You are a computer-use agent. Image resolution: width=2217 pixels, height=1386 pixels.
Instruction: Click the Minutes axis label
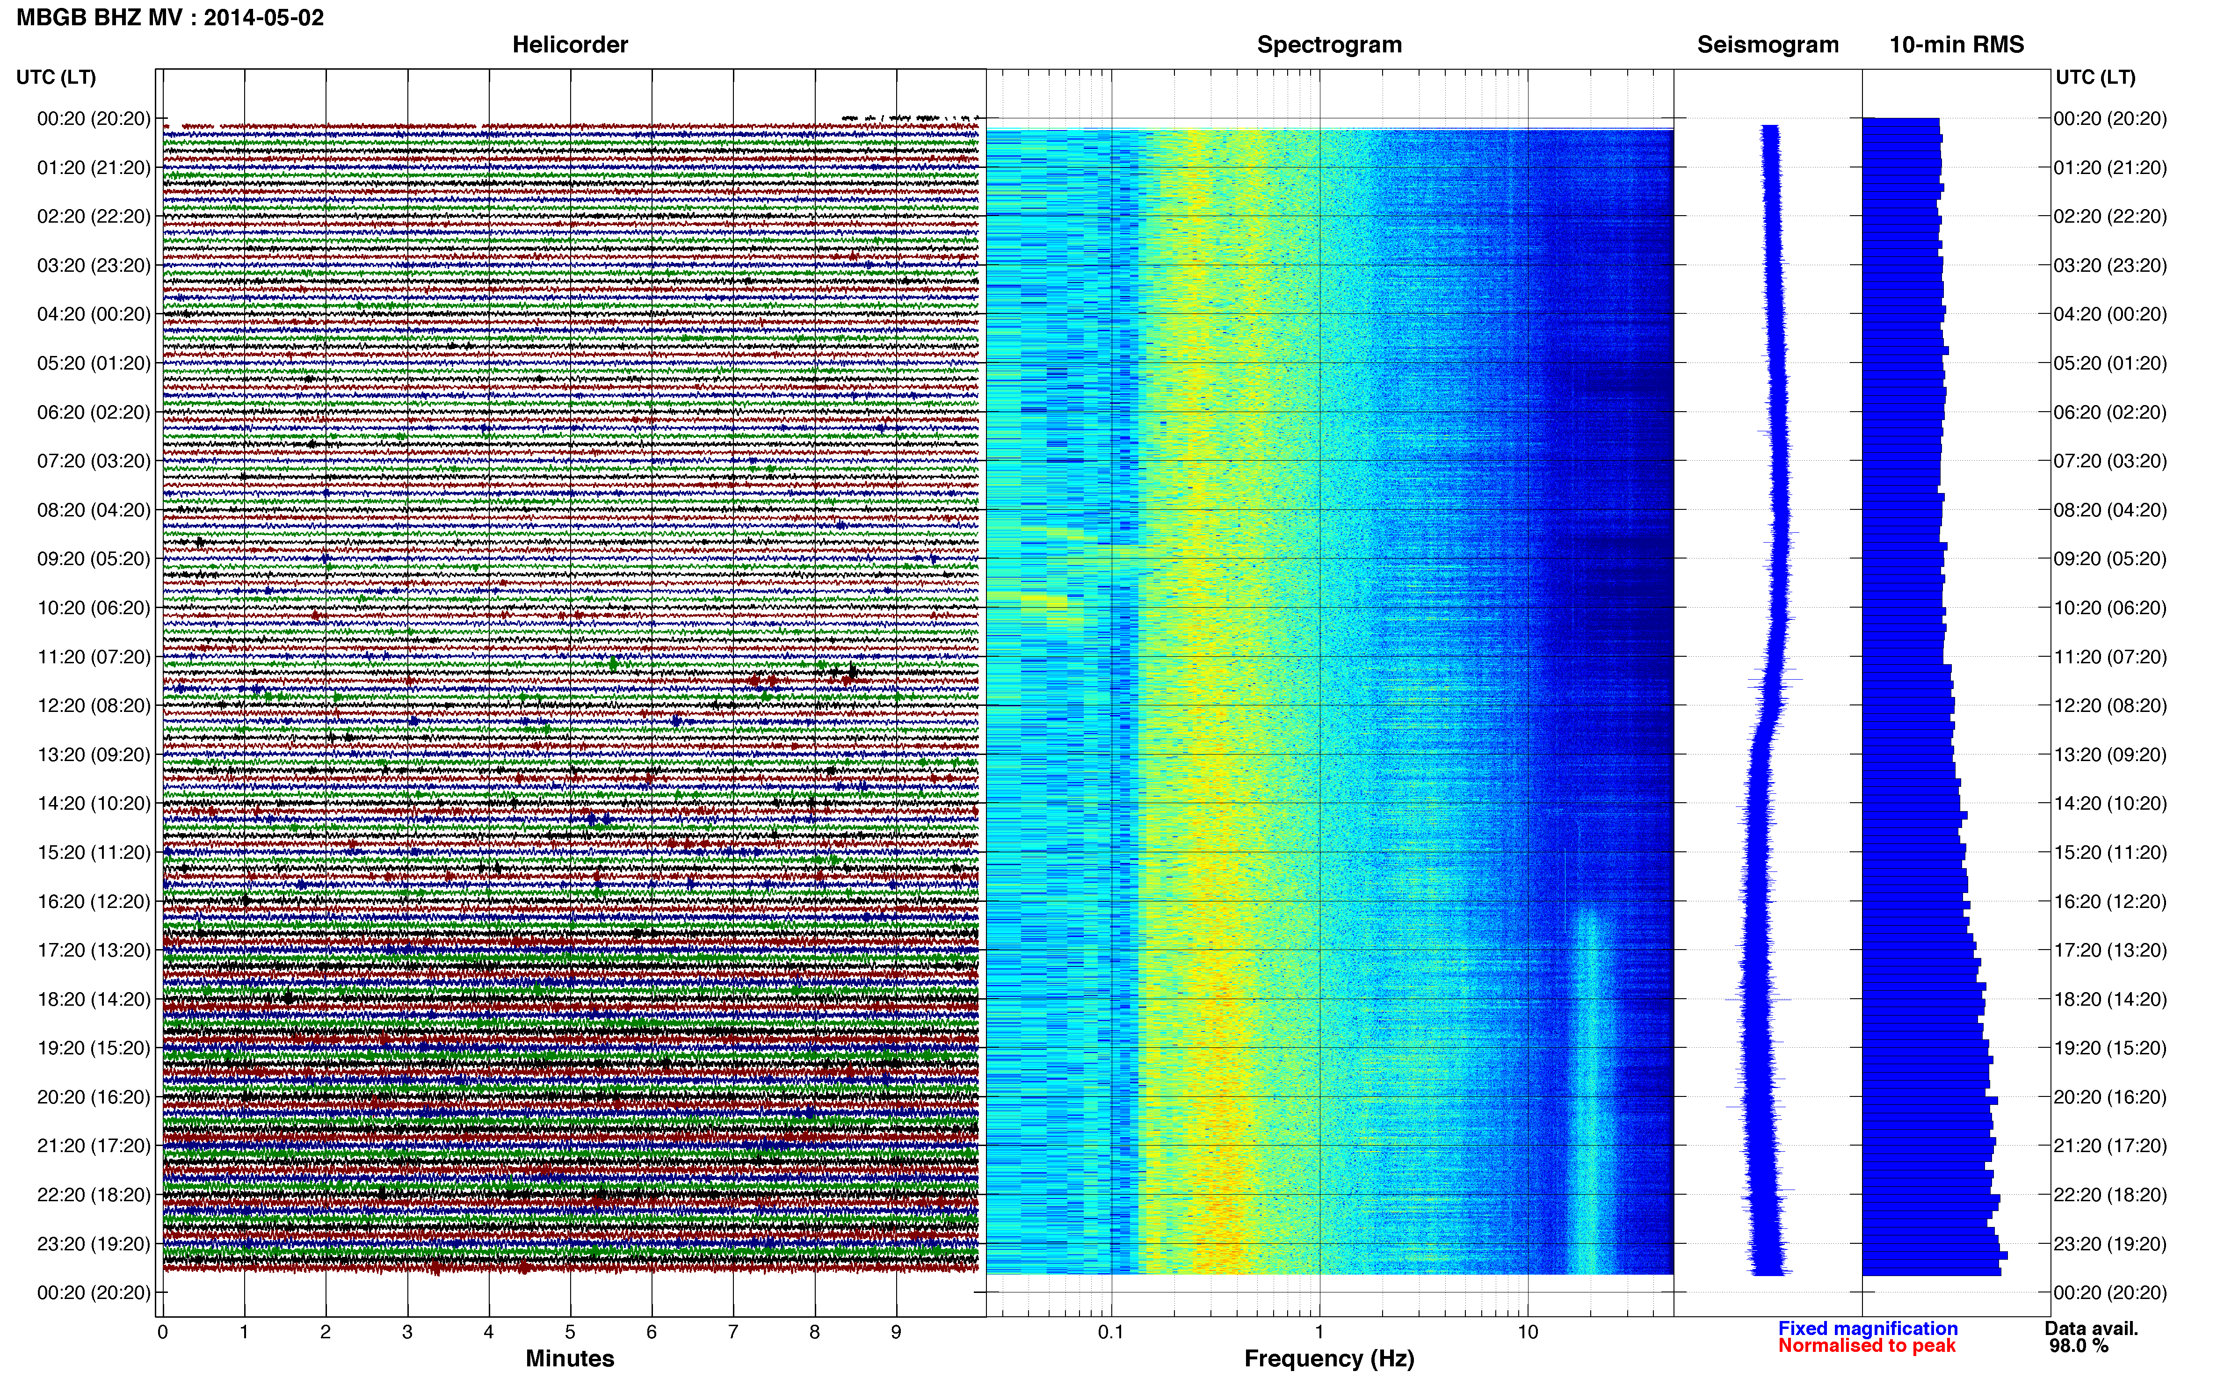click(x=569, y=1358)
